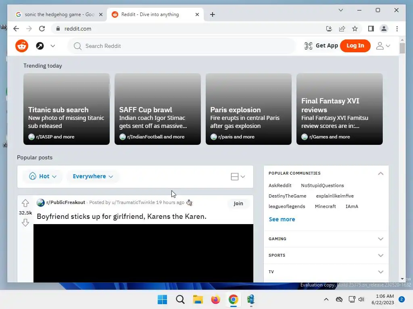Expand the Gaming communities section
Image resolution: width=413 pixels, height=309 pixels.
[326, 239]
